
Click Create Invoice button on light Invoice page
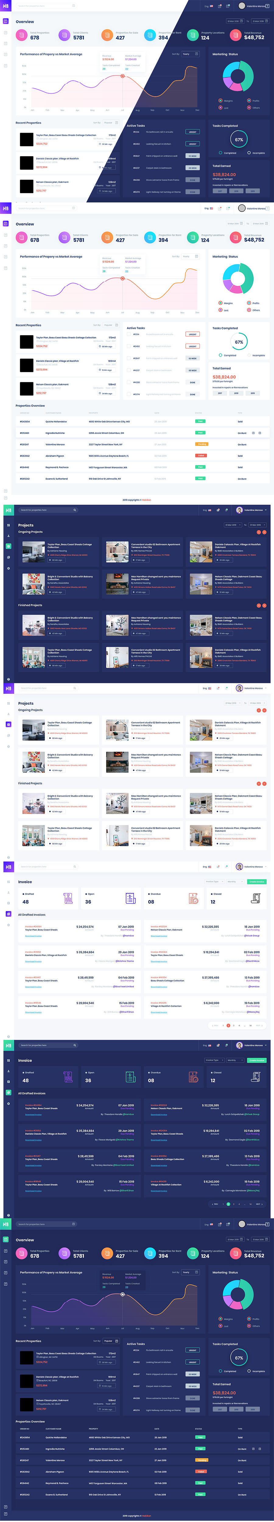click(x=257, y=882)
